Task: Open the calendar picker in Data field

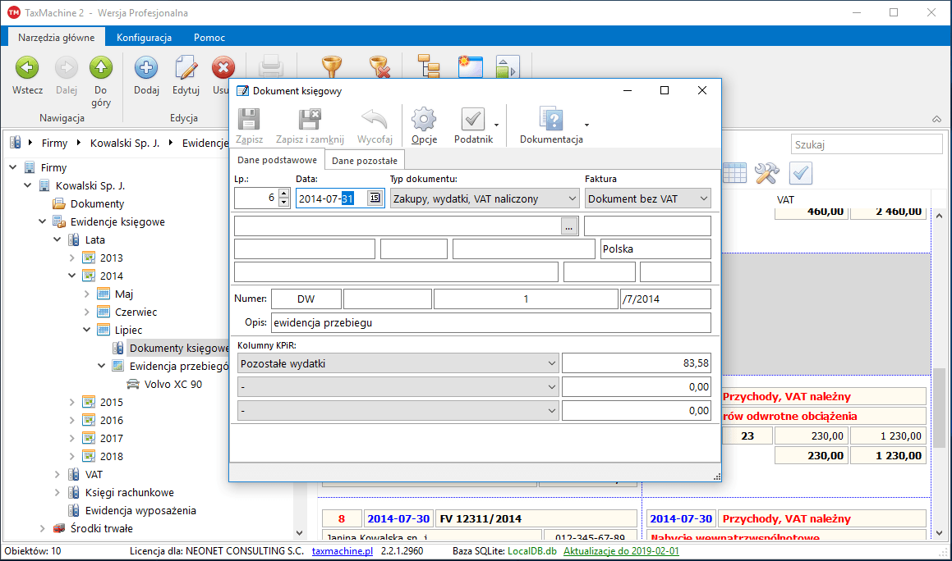Action: (x=375, y=198)
